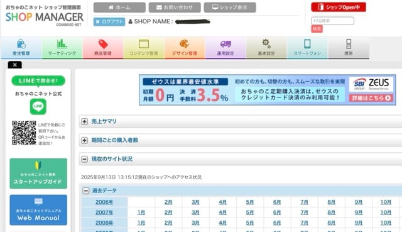Click 詳細はこちら on ZEUS banner
Image resolution: width=402 pixels, height=232 pixels.
371,98
